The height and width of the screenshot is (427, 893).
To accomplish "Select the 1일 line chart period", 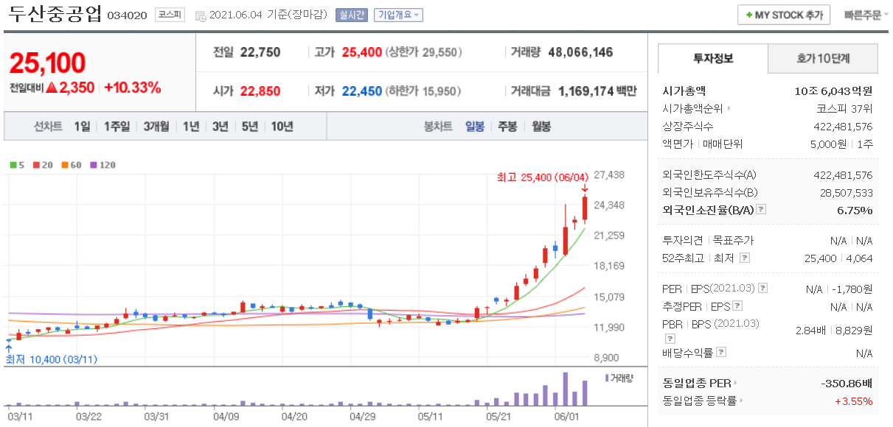I will [82, 127].
